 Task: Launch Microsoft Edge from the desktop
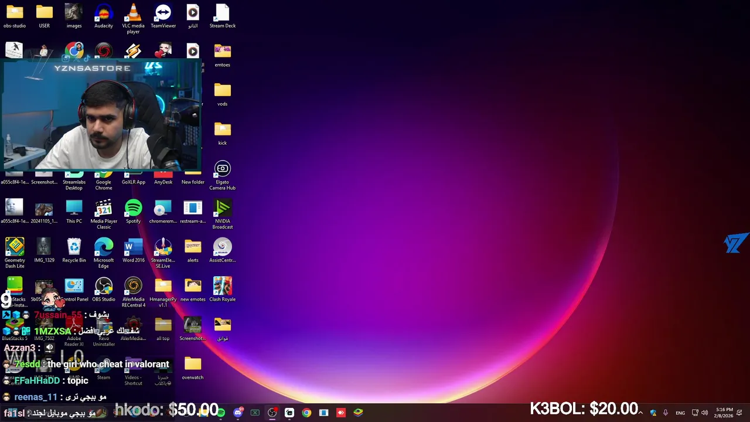pyautogui.click(x=104, y=253)
